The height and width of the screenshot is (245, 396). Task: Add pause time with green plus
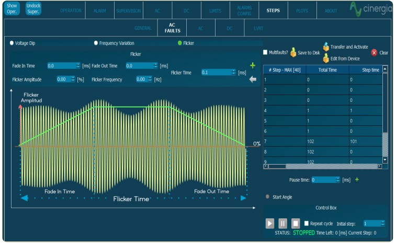coord(357,180)
